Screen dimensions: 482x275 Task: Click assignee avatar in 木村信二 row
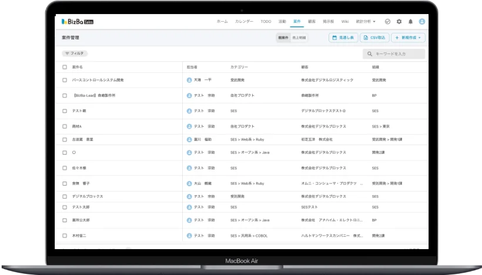point(189,236)
